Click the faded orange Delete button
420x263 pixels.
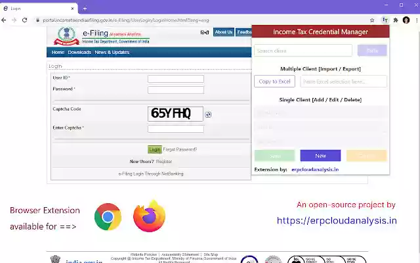(x=366, y=156)
